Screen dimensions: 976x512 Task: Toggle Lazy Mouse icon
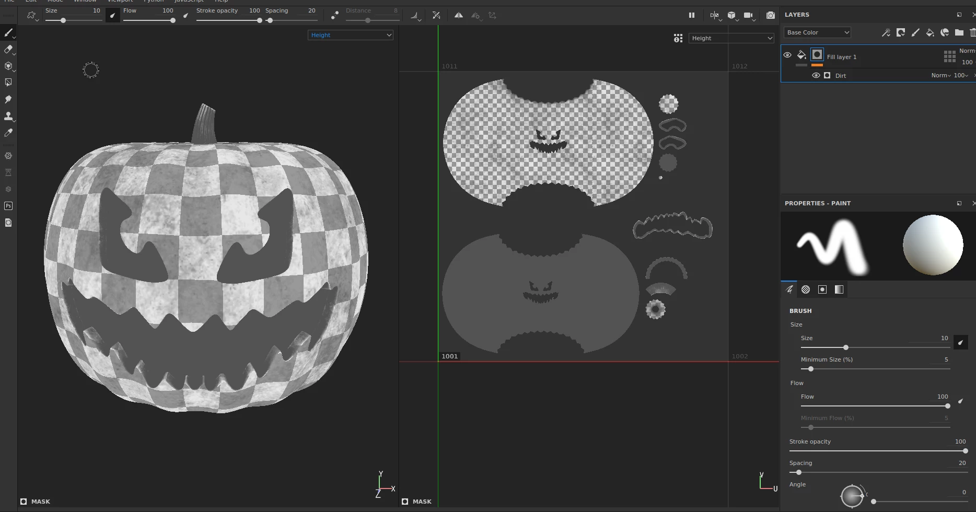[335, 16]
